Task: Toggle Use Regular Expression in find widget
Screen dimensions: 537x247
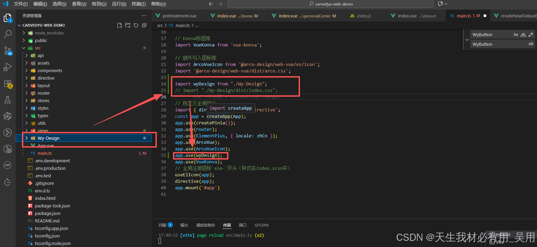Action: pyautogui.click(x=531, y=35)
